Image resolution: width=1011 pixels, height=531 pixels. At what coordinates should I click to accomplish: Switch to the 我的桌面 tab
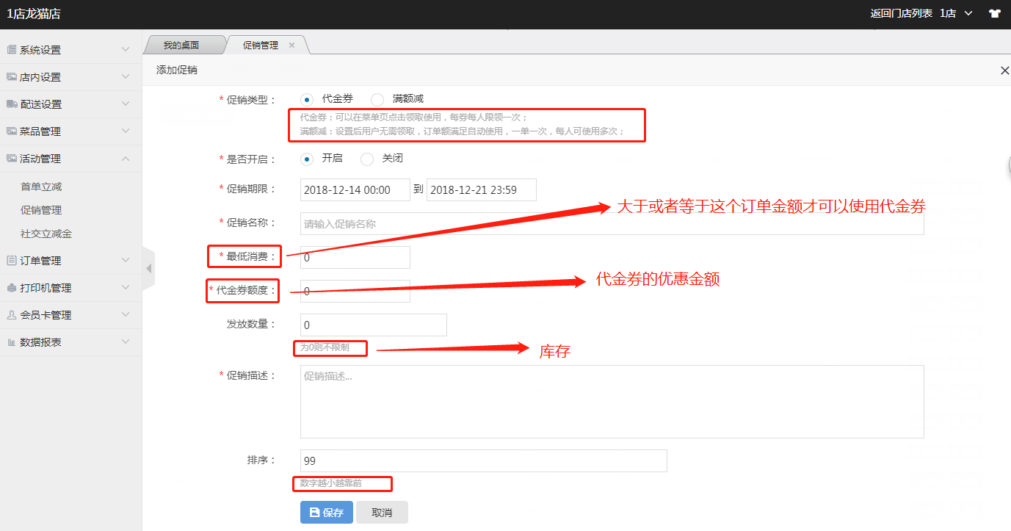pos(181,46)
